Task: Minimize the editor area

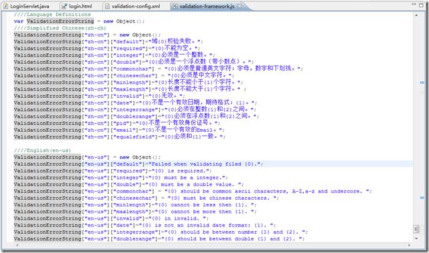Action: point(414,5)
